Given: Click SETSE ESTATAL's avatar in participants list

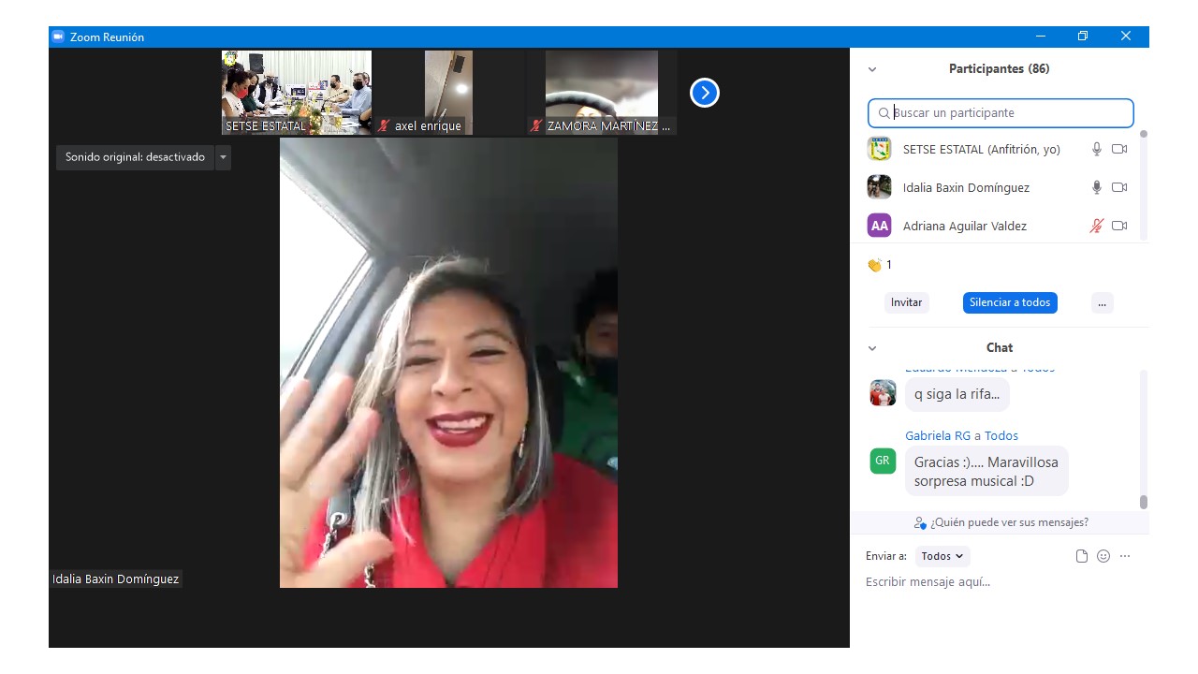Looking at the screenshot, I should 880,149.
